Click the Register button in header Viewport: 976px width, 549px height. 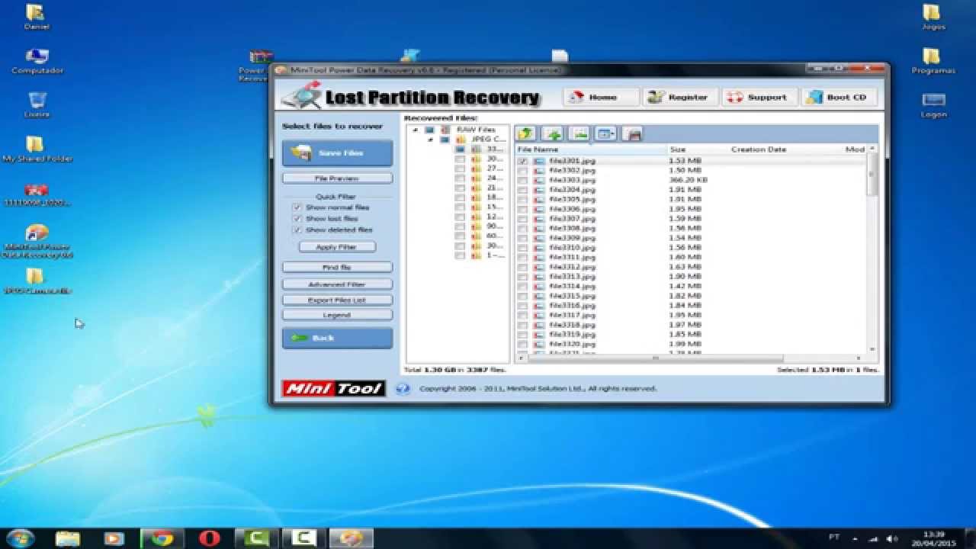pos(680,97)
